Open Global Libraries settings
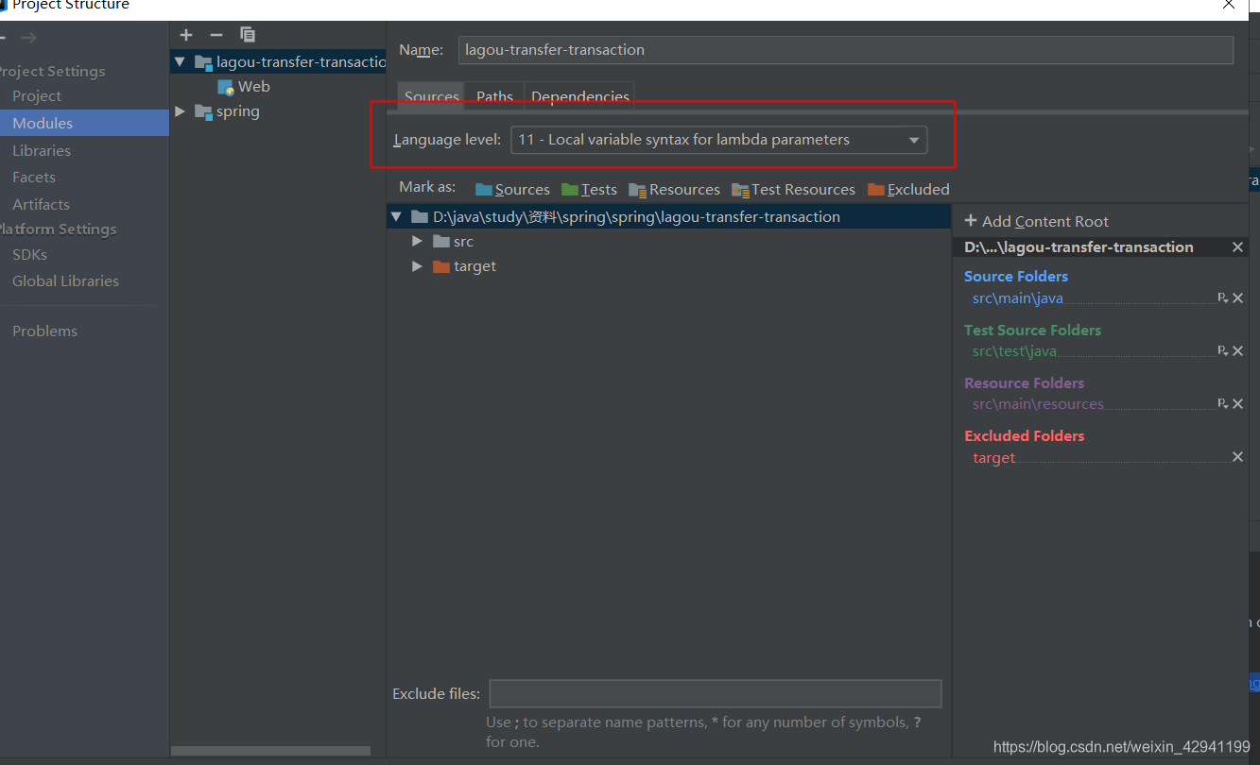Viewport: 1260px width, 765px height. pos(65,280)
